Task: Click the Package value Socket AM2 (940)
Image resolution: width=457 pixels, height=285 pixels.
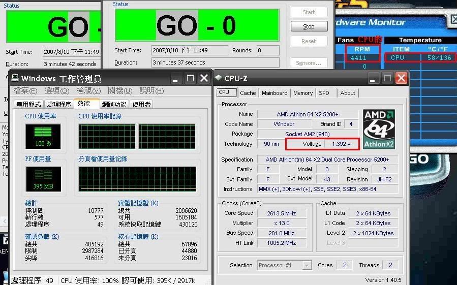Action: [308, 134]
